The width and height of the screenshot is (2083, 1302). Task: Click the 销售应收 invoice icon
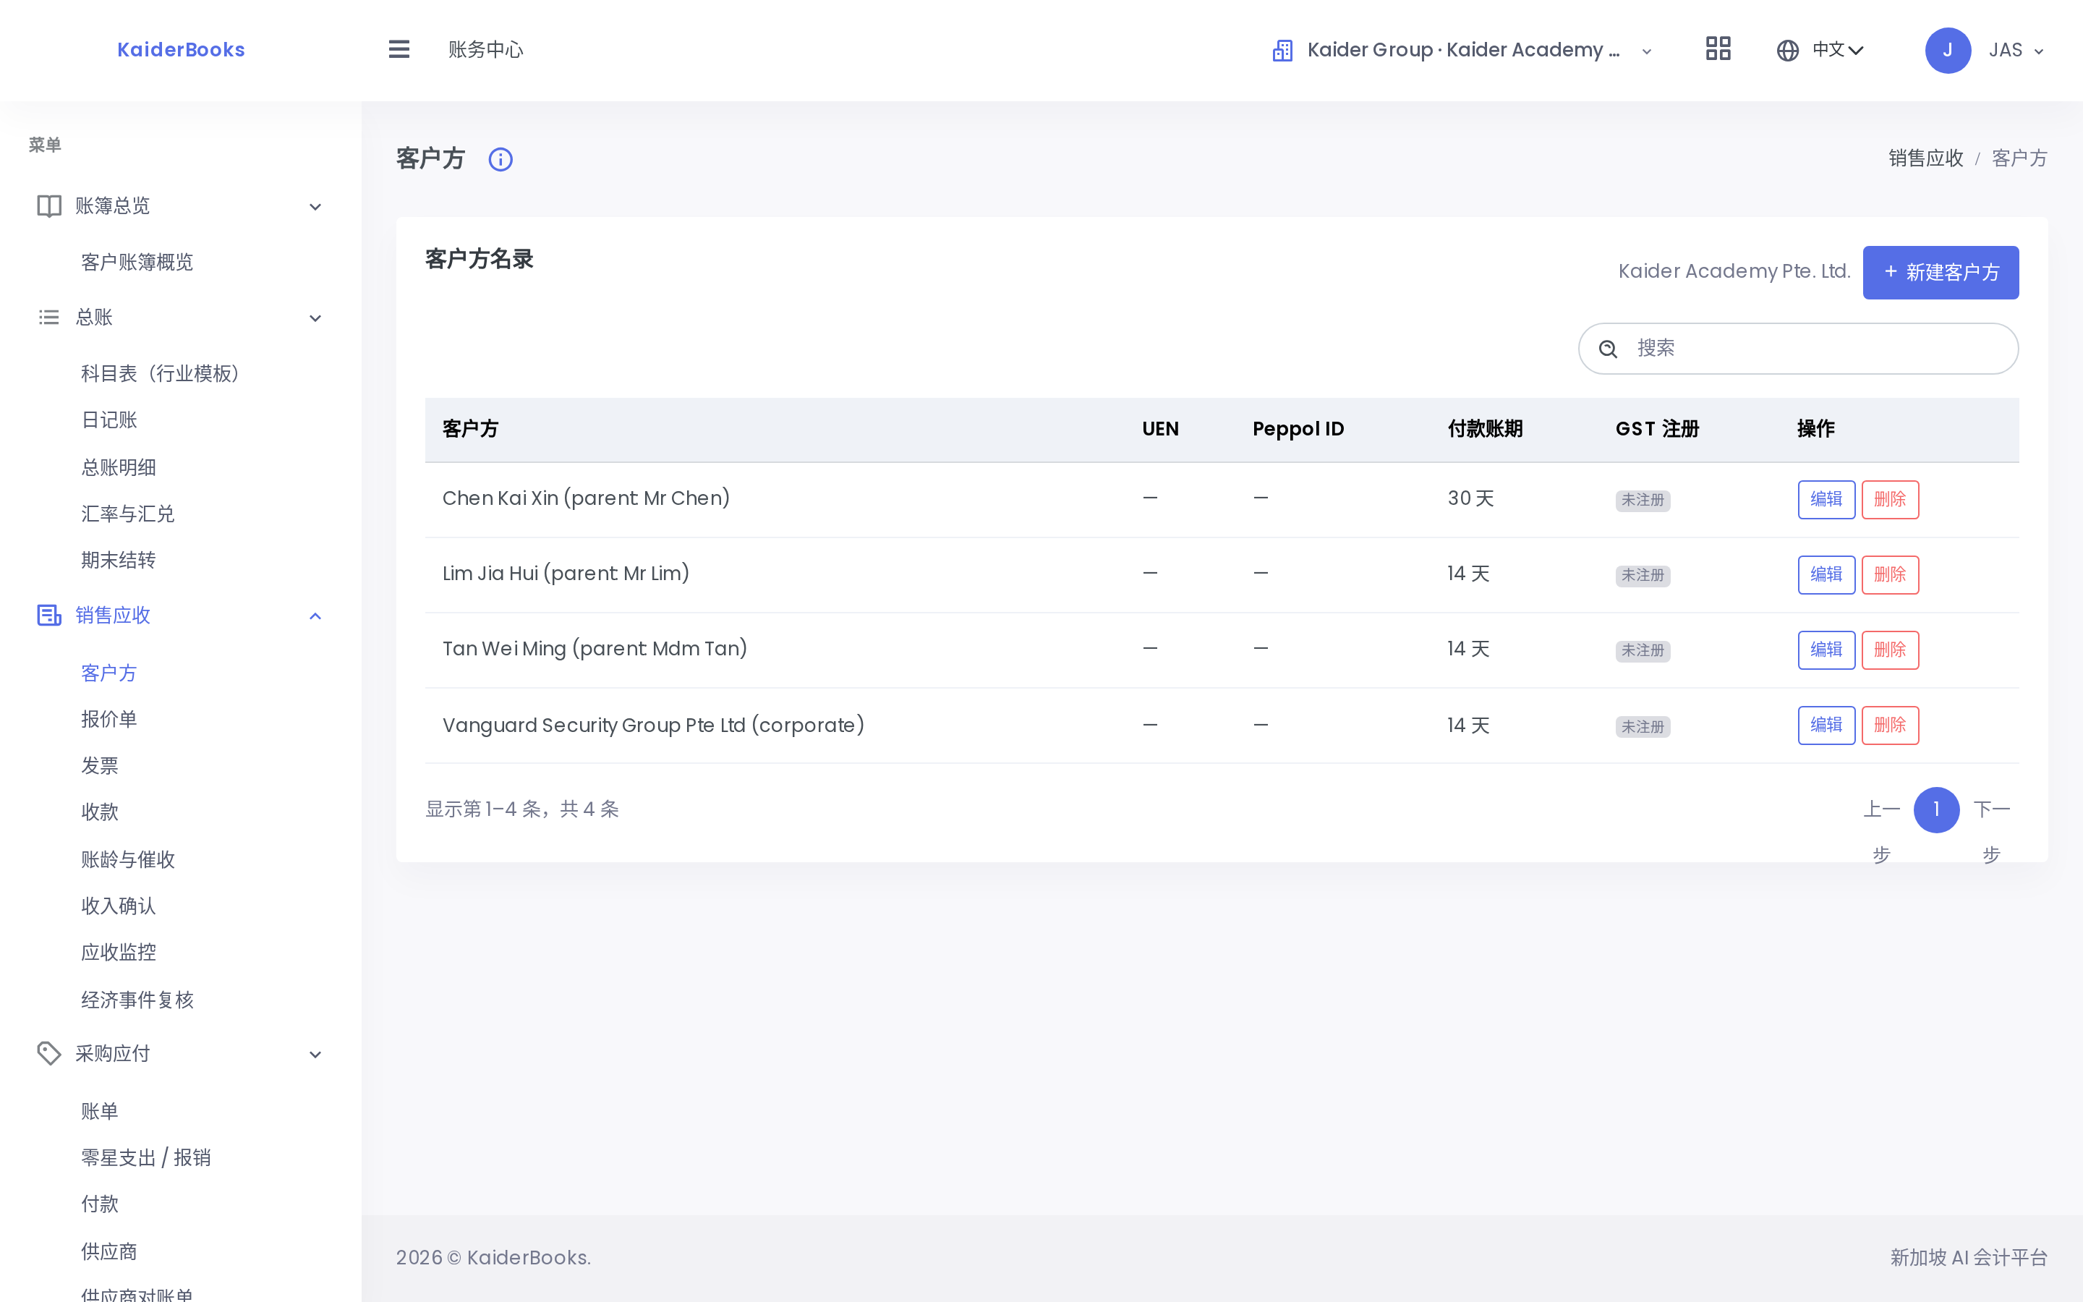click(49, 615)
